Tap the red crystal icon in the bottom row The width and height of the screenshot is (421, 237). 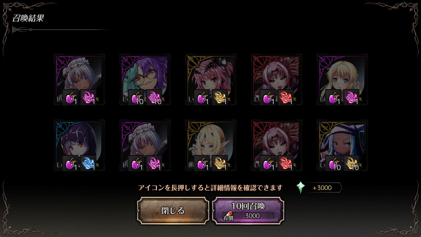(285, 163)
